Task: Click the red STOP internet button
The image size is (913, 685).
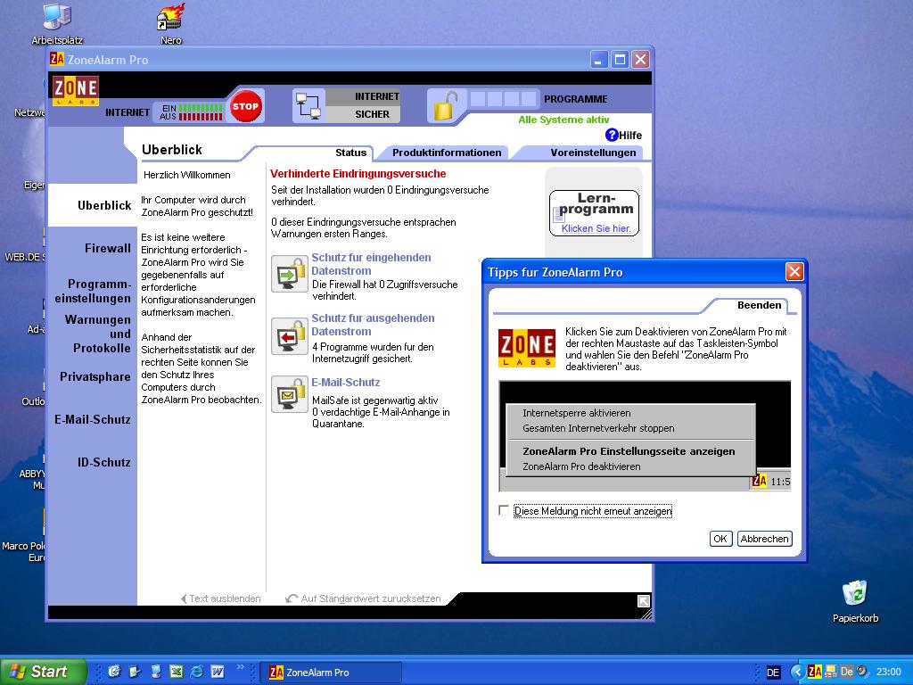Action: click(245, 106)
